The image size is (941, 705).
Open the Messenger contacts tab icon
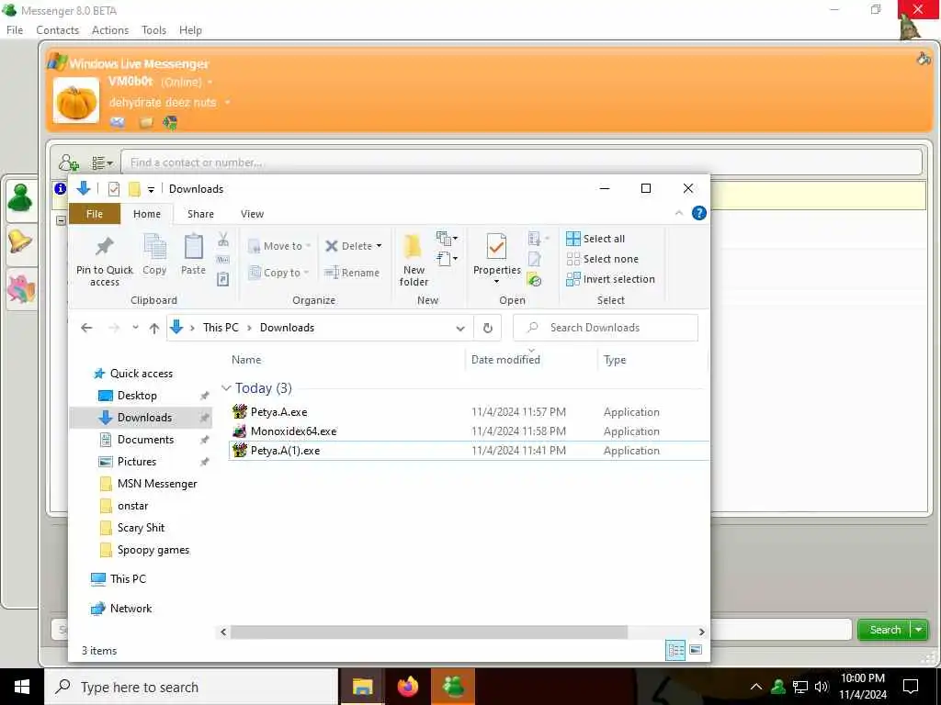pos(20,198)
